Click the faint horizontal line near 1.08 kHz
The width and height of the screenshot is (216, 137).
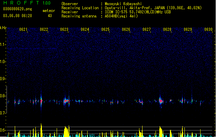pos(32,49)
